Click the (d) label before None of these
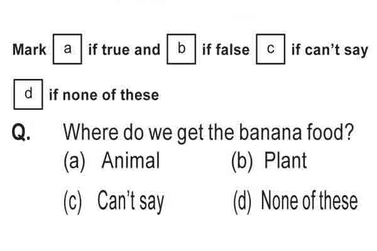The height and width of the screenshot is (251, 377). [242, 202]
